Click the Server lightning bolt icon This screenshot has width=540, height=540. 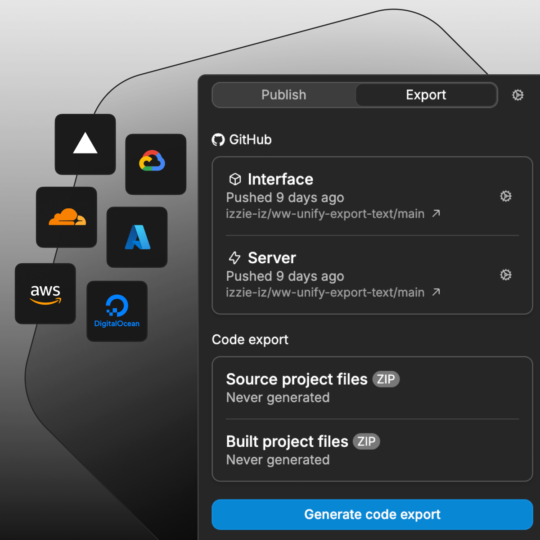click(234, 258)
